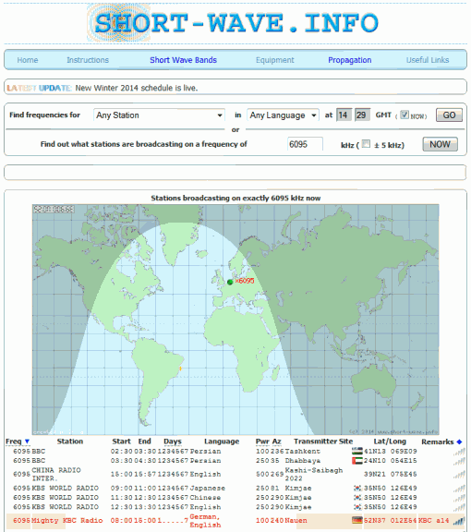Open the Instructions page

click(x=88, y=60)
